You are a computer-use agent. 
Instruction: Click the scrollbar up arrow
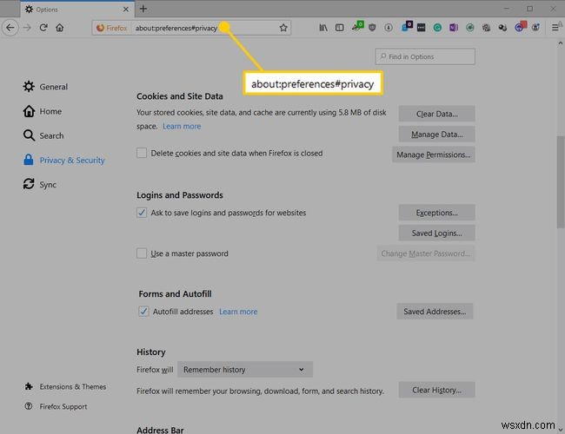[560, 43]
